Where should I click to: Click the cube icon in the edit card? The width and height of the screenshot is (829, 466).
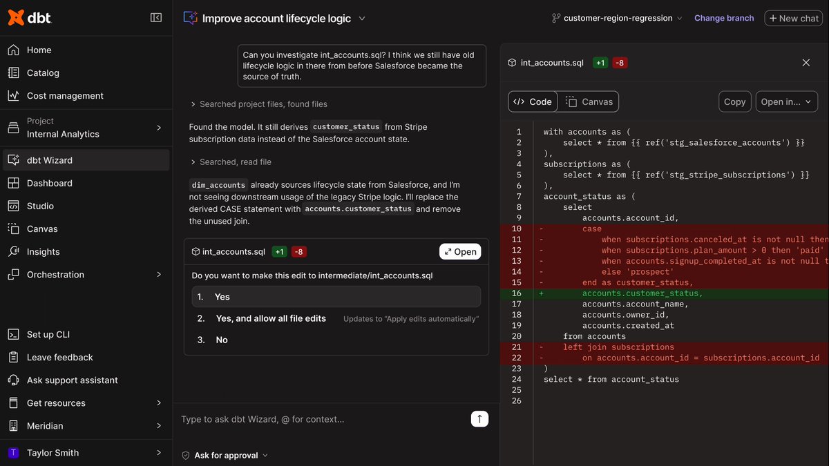pos(196,251)
